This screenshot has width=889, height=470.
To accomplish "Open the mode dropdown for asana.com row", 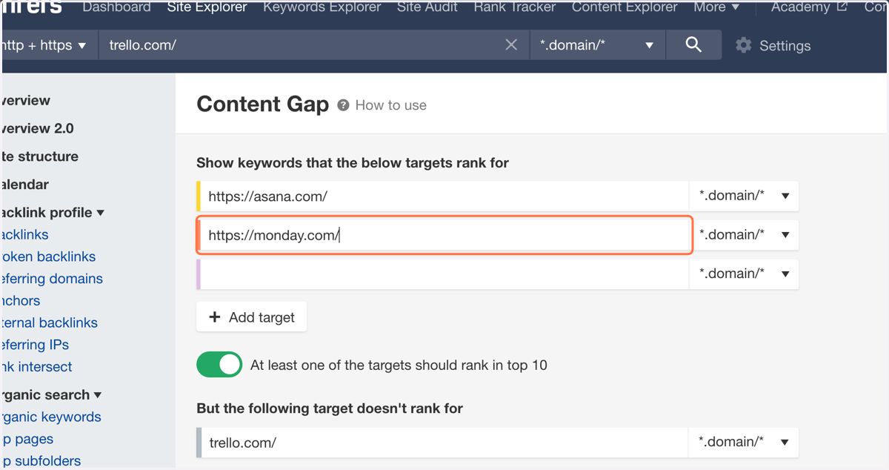I will click(x=744, y=196).
